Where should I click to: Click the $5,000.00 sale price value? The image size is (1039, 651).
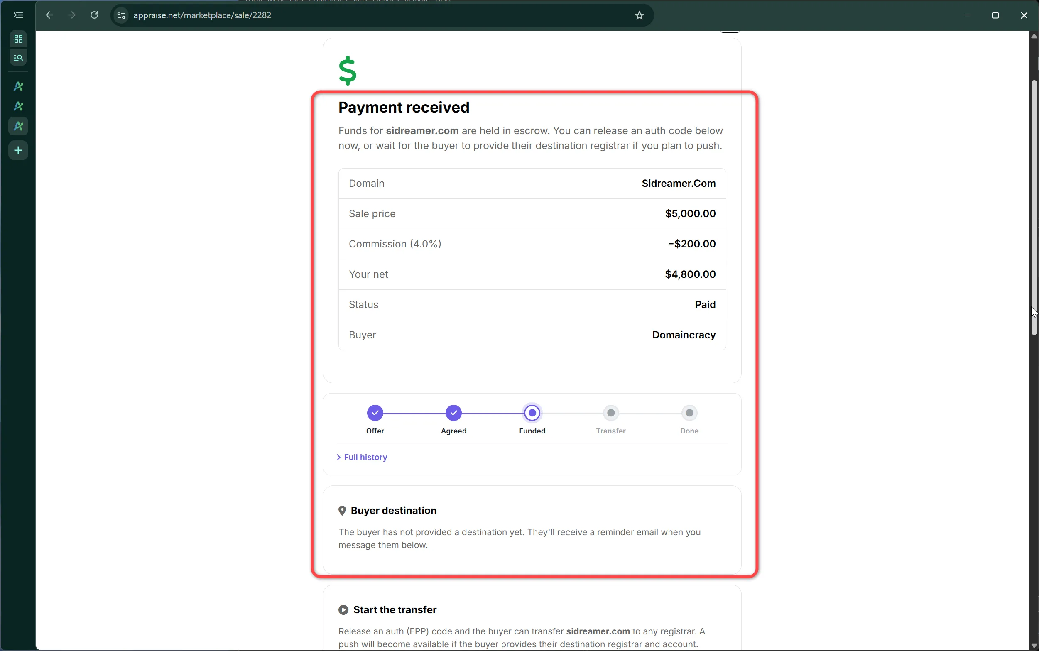[x=690, y=213]
